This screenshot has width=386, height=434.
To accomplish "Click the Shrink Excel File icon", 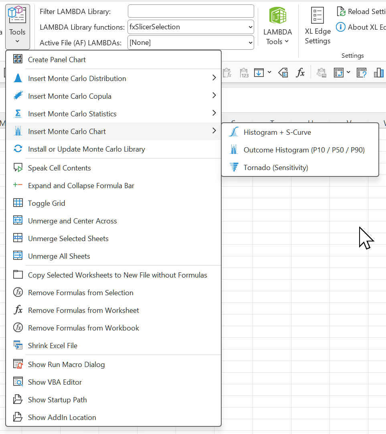I will [x=18, y=345].
